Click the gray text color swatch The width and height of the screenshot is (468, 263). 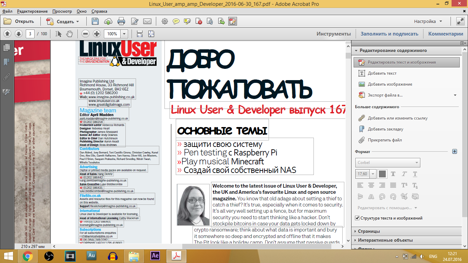pos(382,174)
